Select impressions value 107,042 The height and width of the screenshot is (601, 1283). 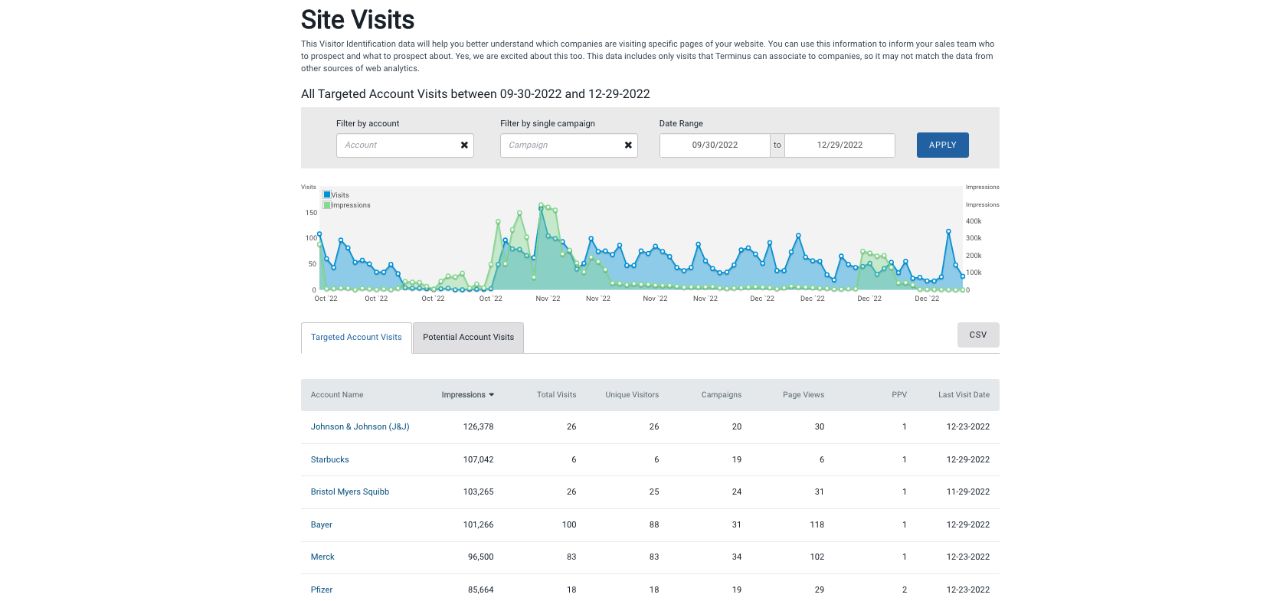(x=478, y=460)
